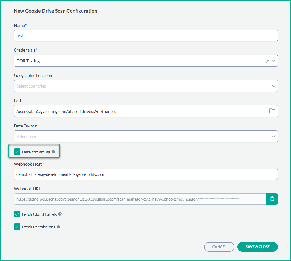Click the help icon beside Data streaming

coord(54,152)
